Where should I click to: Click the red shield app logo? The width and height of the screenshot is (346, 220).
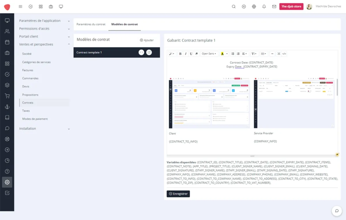(7, 7)
